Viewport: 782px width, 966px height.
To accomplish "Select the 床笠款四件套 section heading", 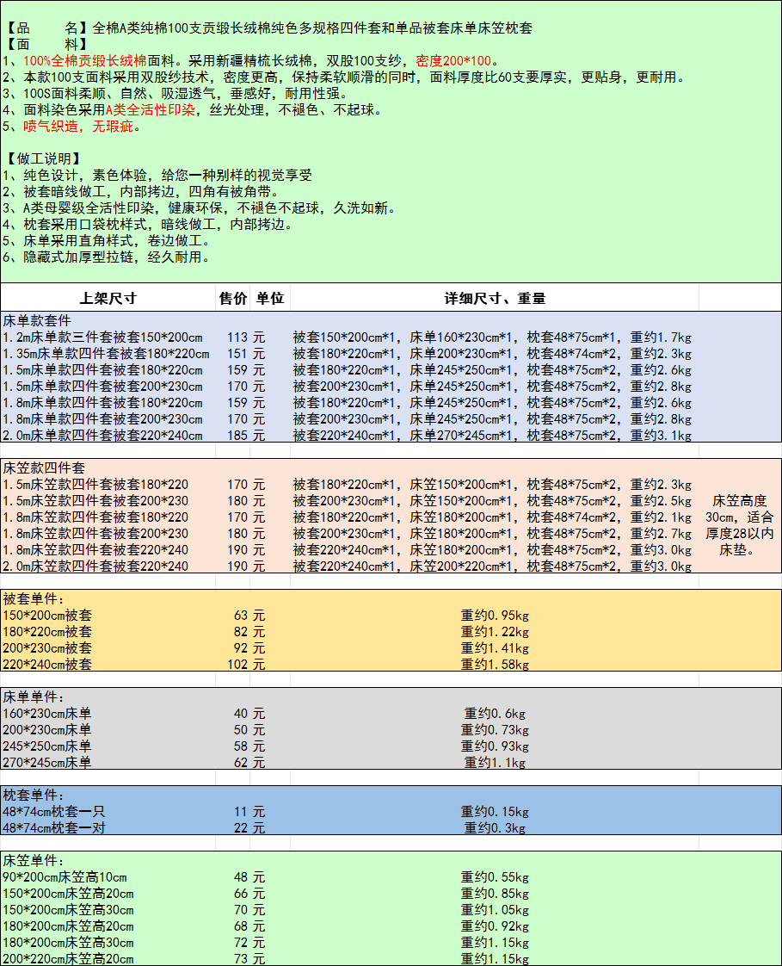I will pyautogui.click(x=44, y=468).
